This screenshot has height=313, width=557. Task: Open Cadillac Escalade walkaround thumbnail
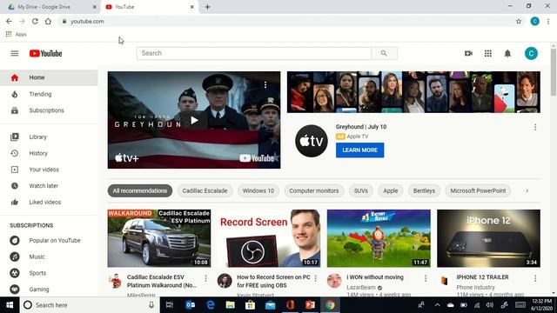(159, 238)
